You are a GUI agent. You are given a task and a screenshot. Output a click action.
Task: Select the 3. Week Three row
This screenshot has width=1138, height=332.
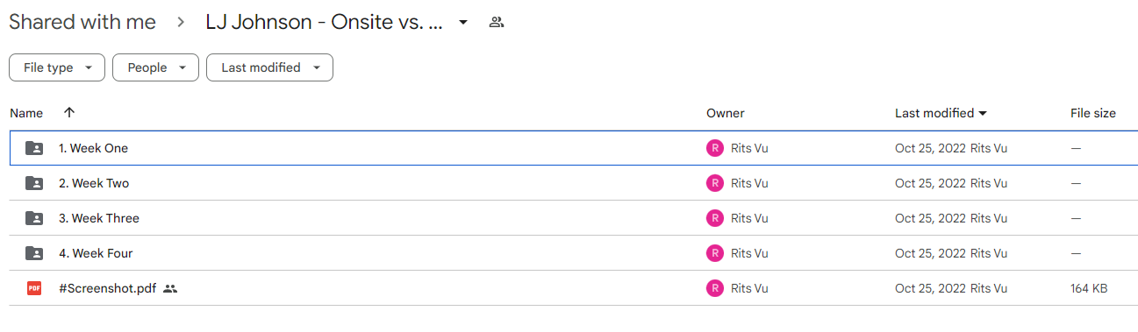click(573, 218)
